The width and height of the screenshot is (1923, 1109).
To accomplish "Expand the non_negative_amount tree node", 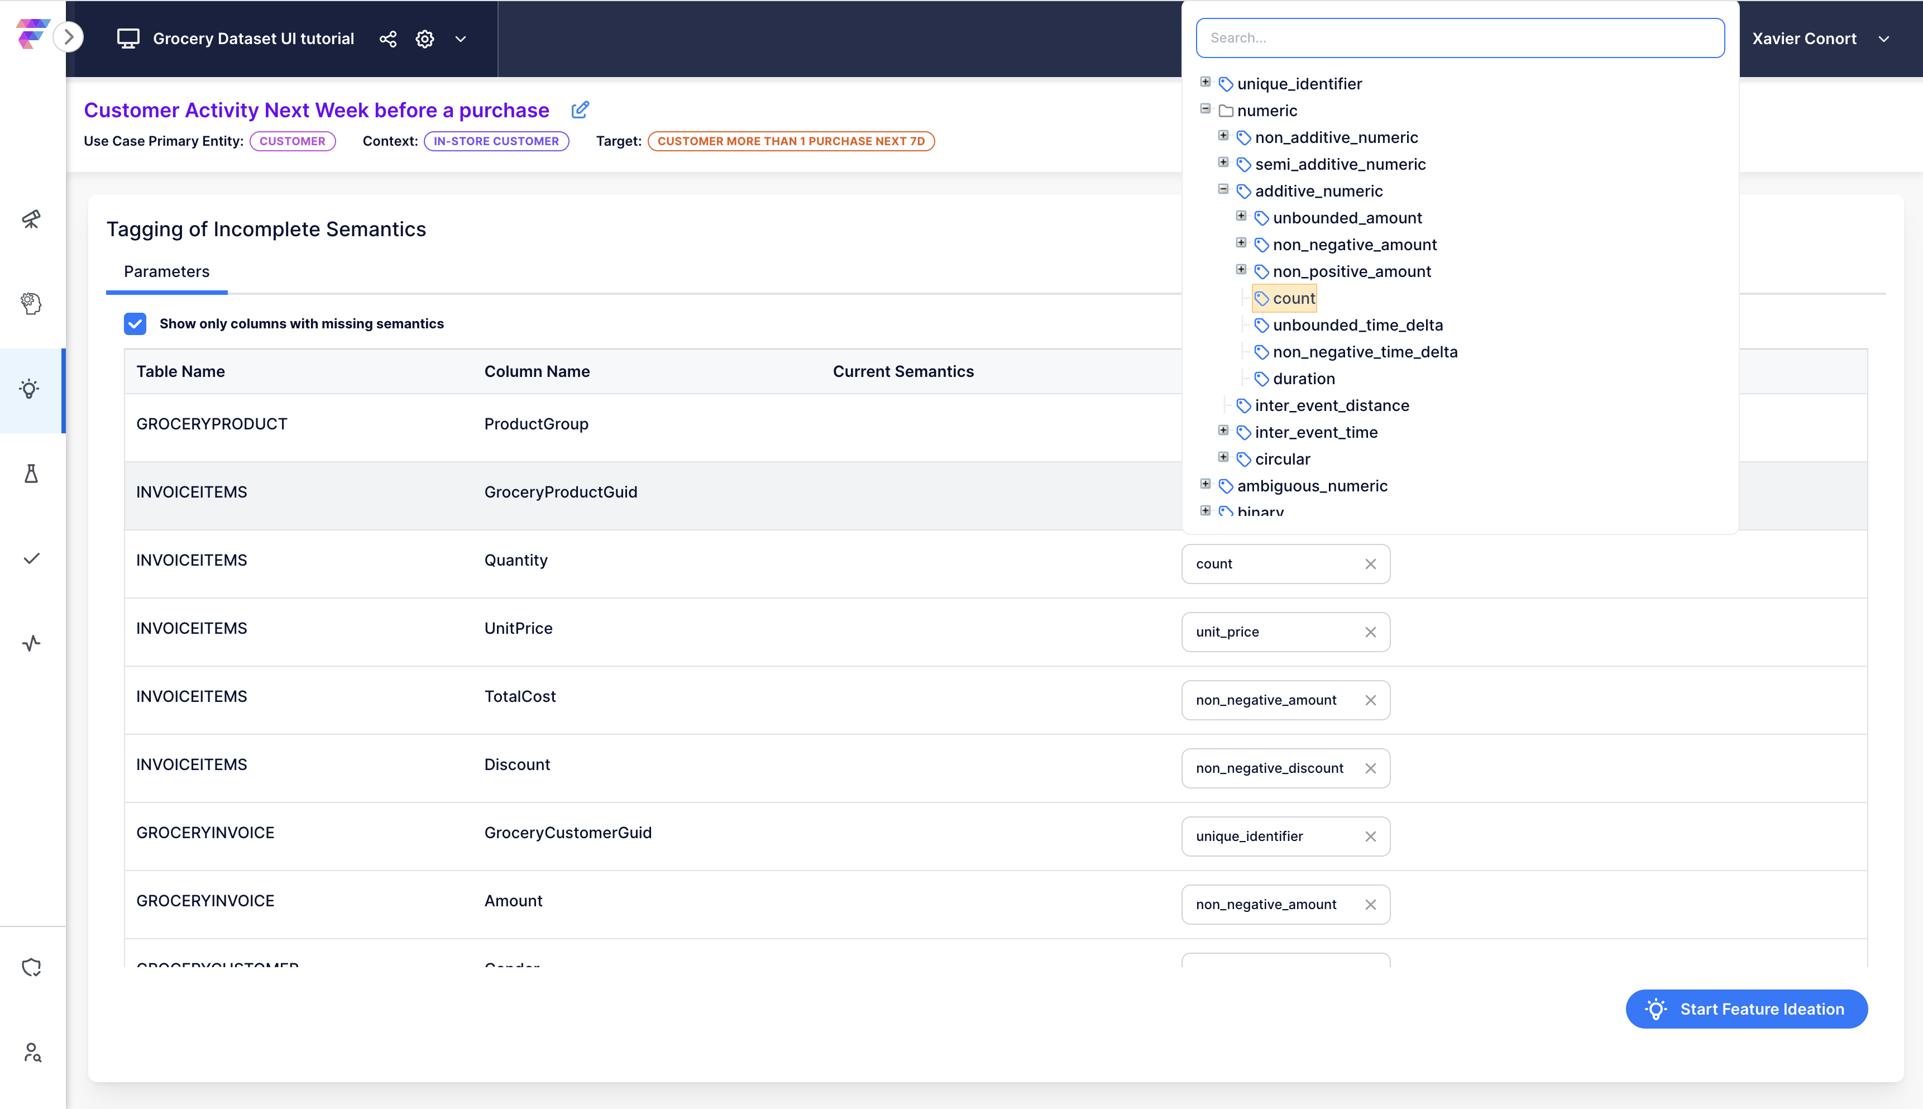I will tap(1241, 242).
